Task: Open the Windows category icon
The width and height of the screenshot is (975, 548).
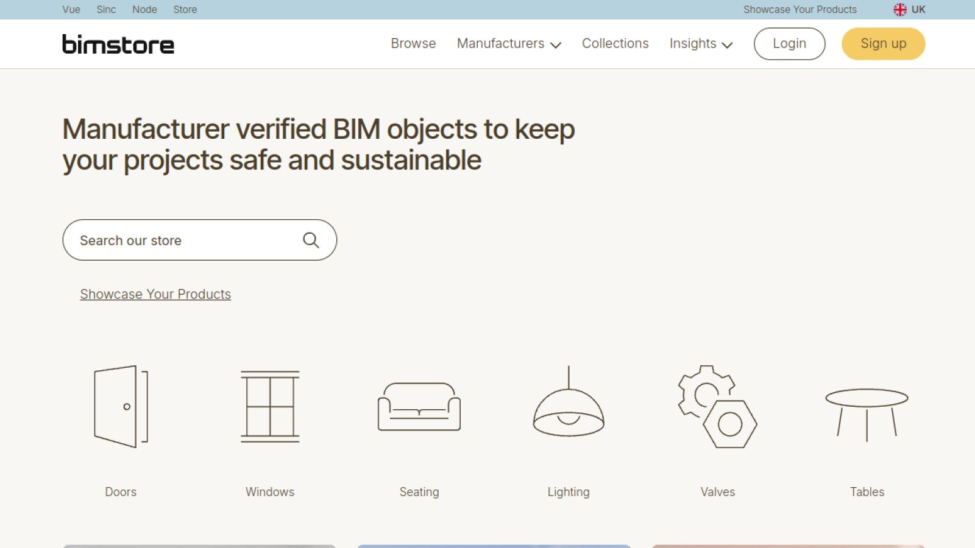Action: [270, 407]
